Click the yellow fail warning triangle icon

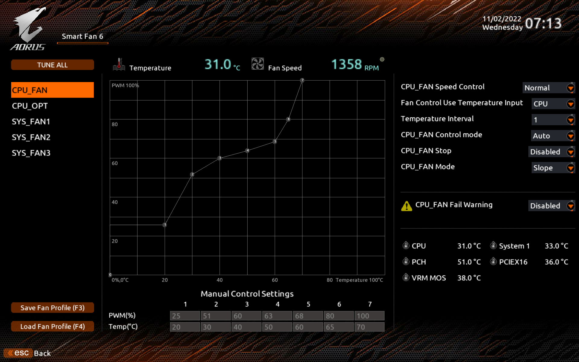tap(407, 206)
